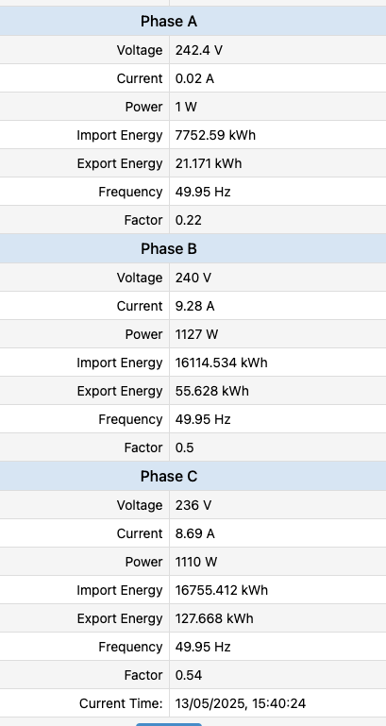This screenshot has height=726, width=386.
Task: Click the Phase A voltage value 242.4 V
Action: 198,50
